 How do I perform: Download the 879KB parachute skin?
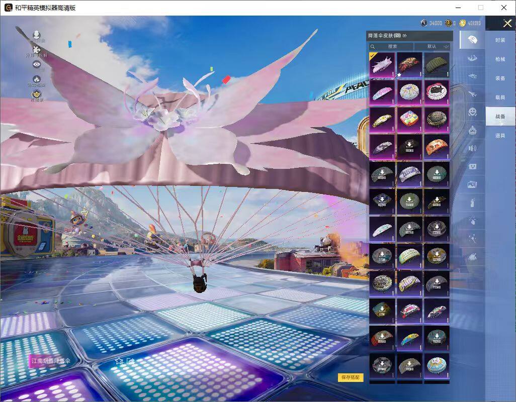382,365
